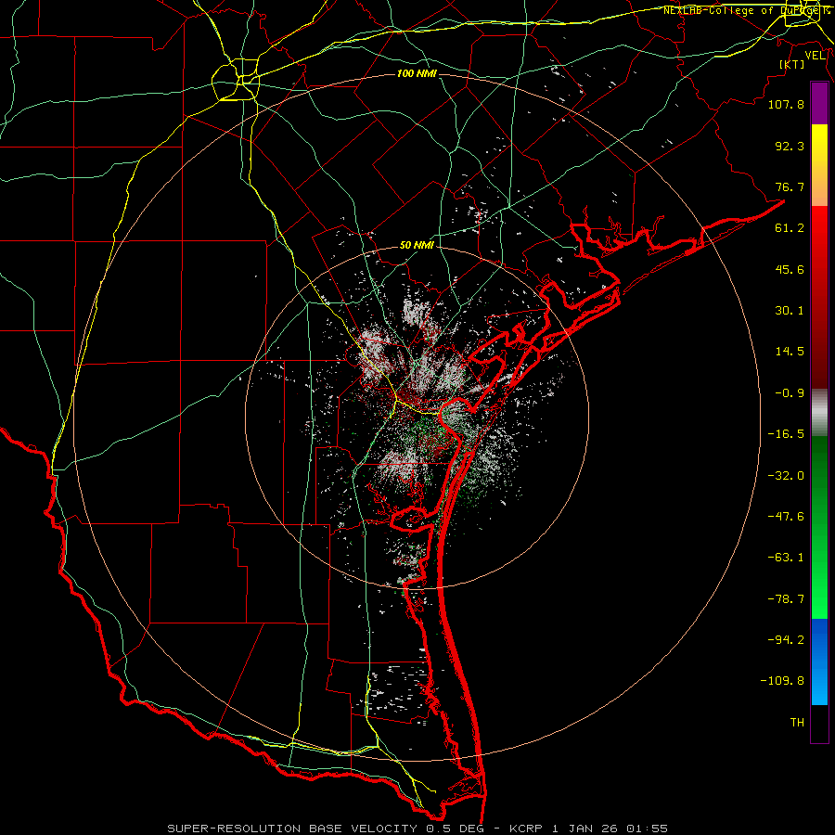Click the '[KT]' units label
This screenshot has height=835, width=835.
(x=792, y=64)
